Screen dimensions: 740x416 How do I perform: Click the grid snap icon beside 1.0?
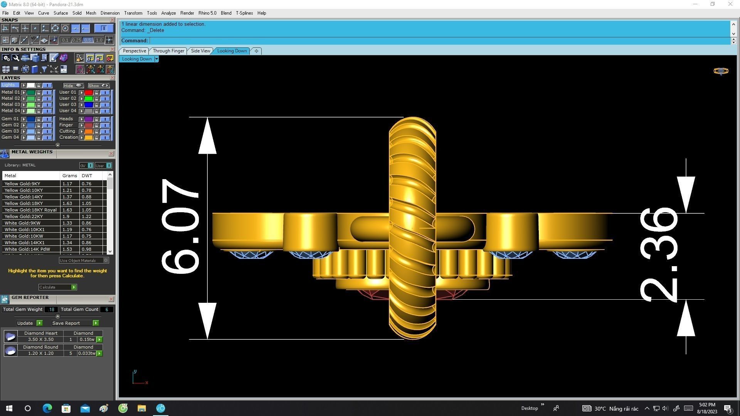point(109,40)
